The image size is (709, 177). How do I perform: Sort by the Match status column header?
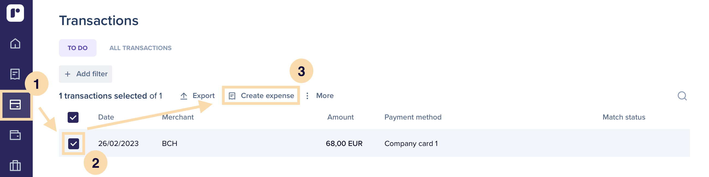[x=624, y=117]
